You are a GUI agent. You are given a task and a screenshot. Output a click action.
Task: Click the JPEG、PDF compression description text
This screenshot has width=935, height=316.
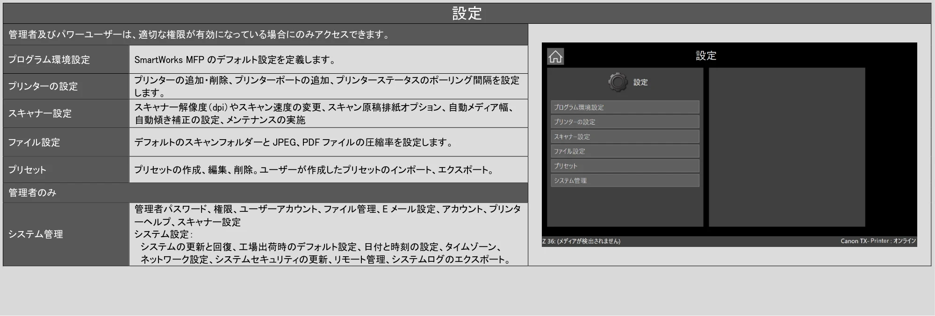[x=294, y=142]
